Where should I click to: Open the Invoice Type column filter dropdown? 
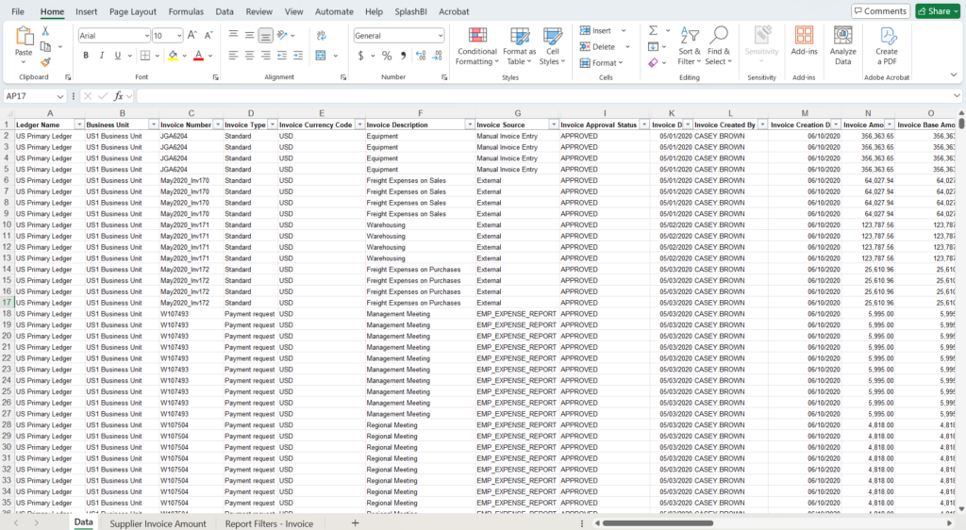point(270,124)
